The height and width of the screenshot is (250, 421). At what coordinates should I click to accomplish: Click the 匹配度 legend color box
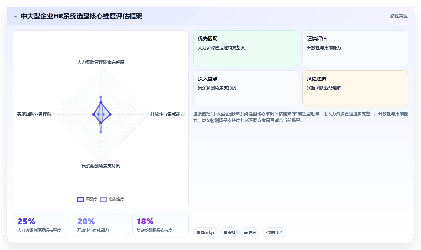81,199
